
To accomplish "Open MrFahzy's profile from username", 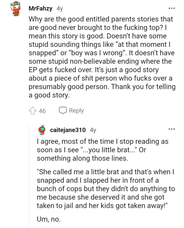I will pos(40,8).
